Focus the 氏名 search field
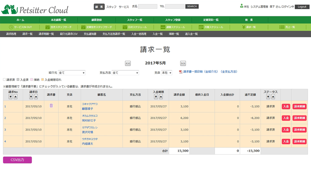Viewport: 311px width, 180px height. point(147,6)
